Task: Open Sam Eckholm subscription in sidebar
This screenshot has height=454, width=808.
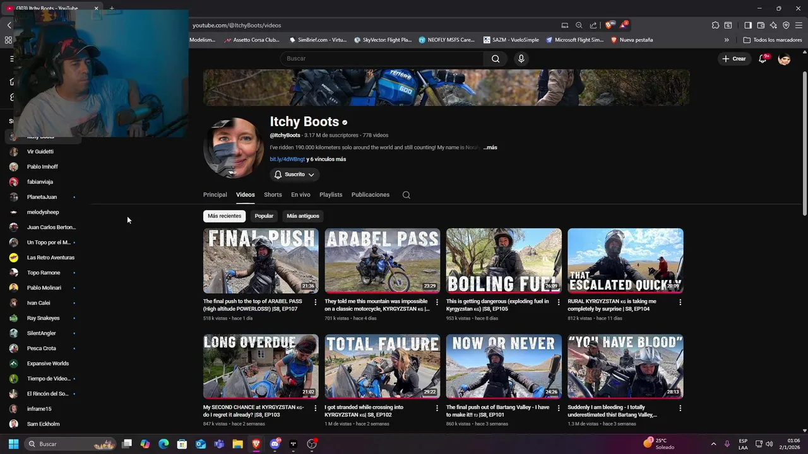Action: pyautogui.click(x=43, y=424)
